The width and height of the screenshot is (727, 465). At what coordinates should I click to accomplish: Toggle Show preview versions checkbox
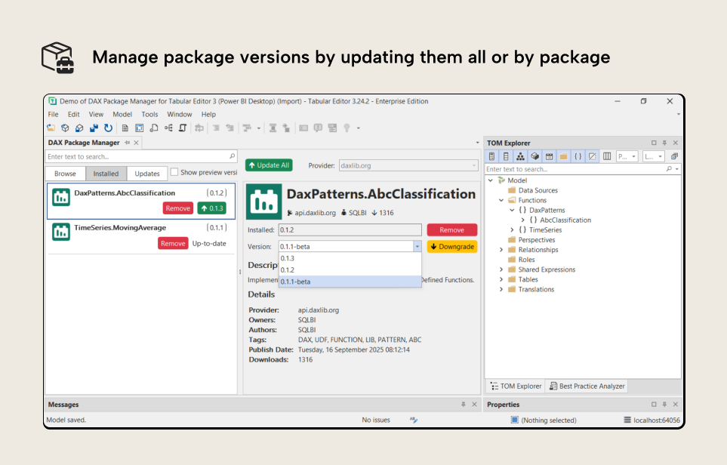click(x=174, y=172)
